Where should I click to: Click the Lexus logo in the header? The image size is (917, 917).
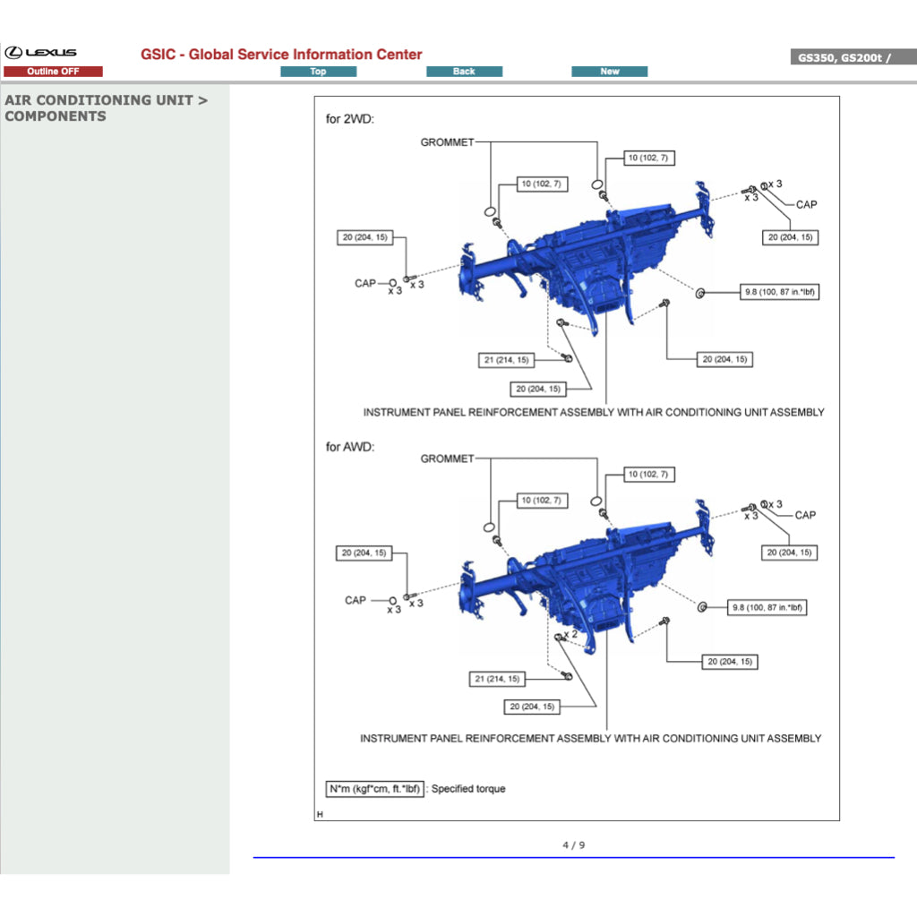click(x=40, y=53)
